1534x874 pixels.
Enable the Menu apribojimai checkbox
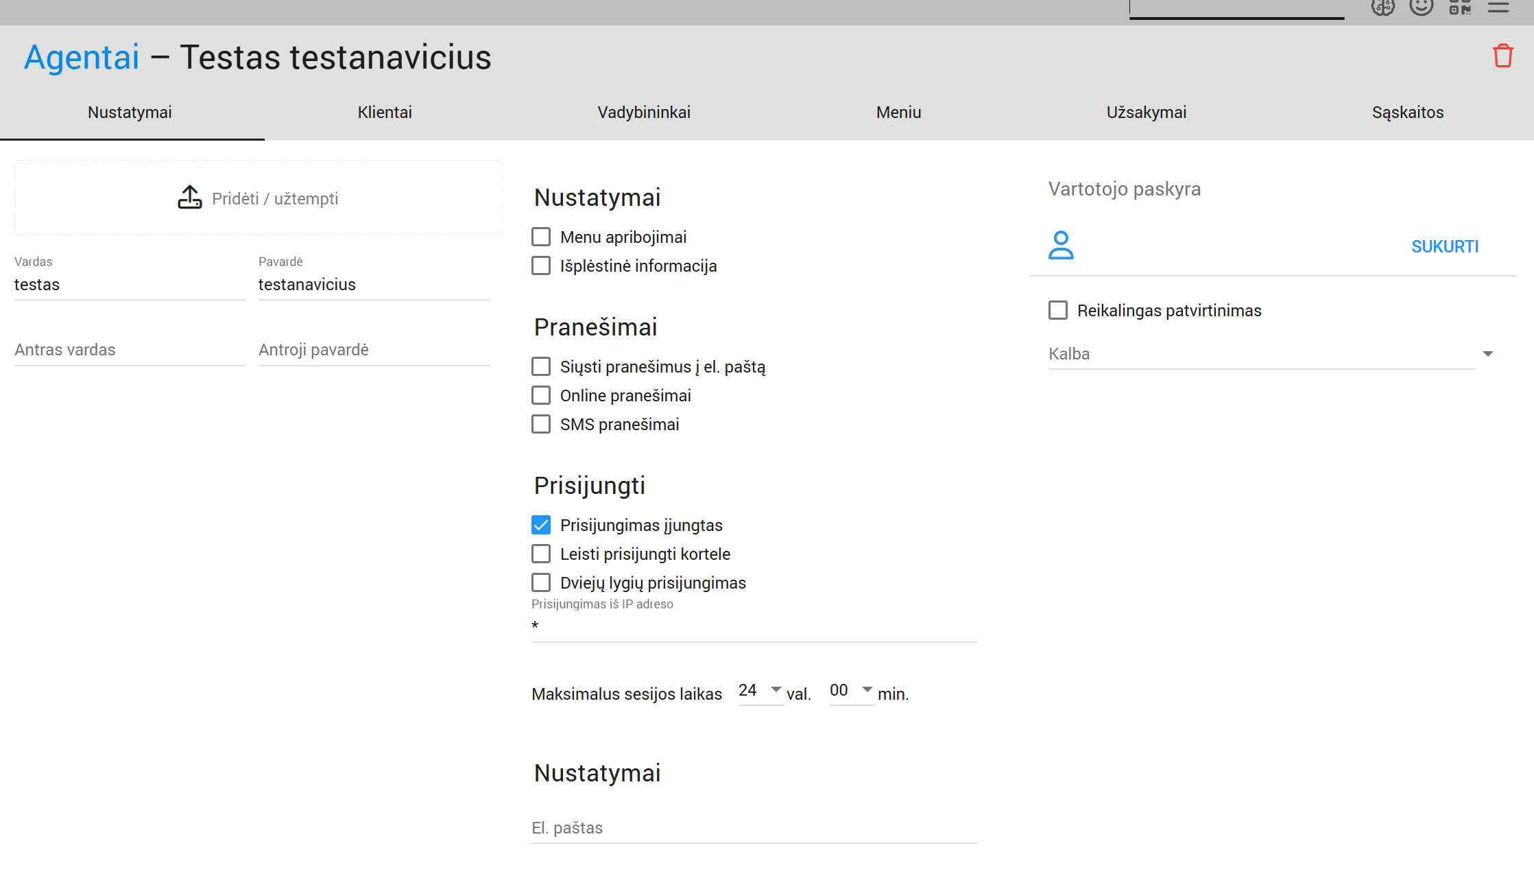pyautogui.click(x=541, y=237)
